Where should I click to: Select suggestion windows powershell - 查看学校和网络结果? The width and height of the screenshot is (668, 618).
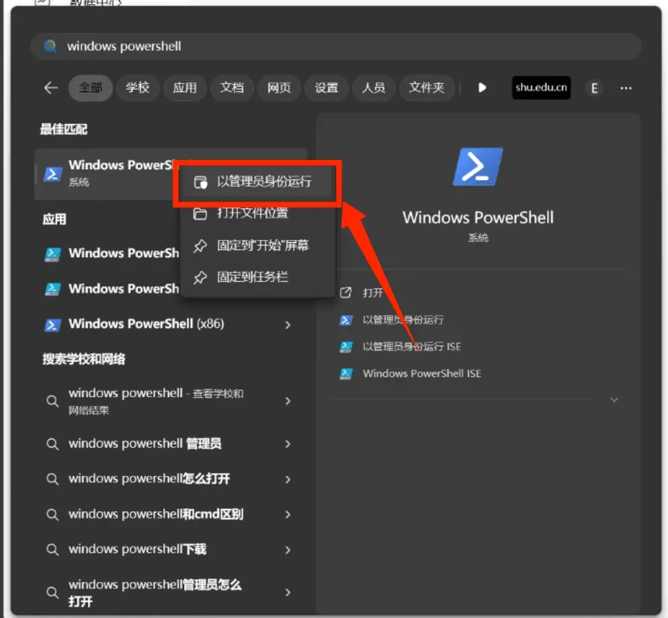[171, 401]
